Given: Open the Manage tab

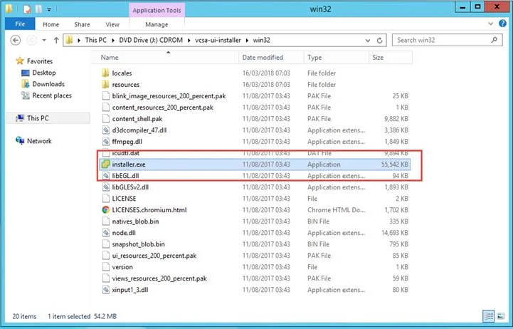Looking at the screenshot, I should (x=157, y=24).
